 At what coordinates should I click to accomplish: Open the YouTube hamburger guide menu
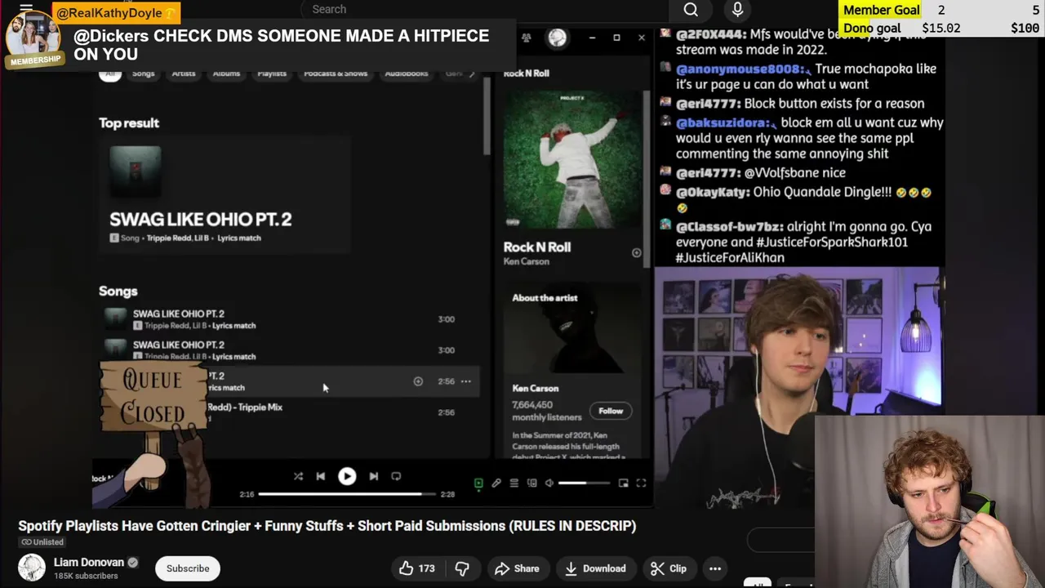26,8
